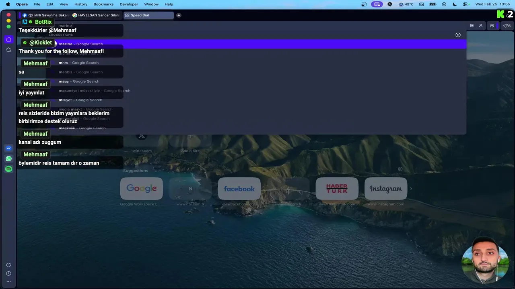Image resolution: width=515 pixels, height=289 pixels.
Task: Click the smiley icon above the suggestions tiles
Action: tap(400, 169)
